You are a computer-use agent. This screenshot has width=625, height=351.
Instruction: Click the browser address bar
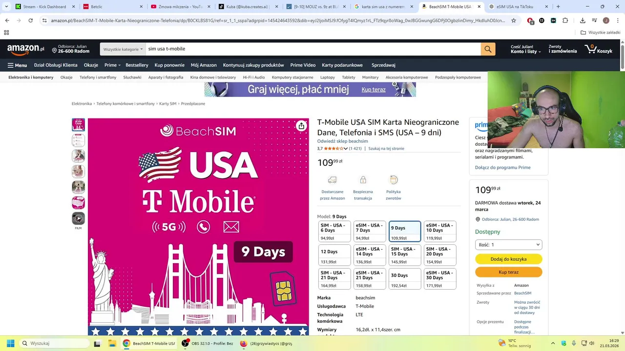pos(278,20)
